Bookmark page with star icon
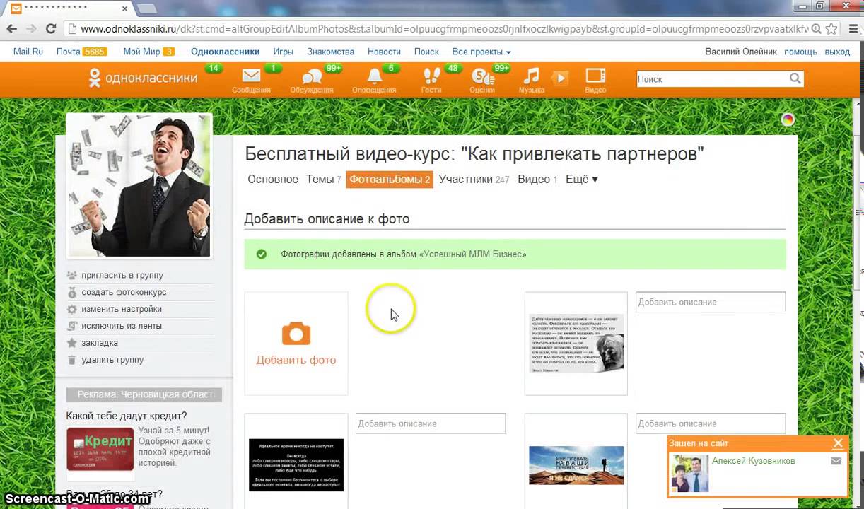The image size is (864, 509). 831,29
